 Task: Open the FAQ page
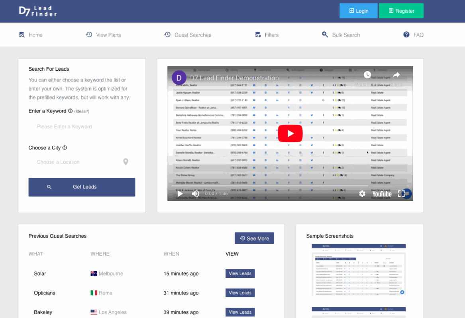pyautogui.click(x=413, y=35)
